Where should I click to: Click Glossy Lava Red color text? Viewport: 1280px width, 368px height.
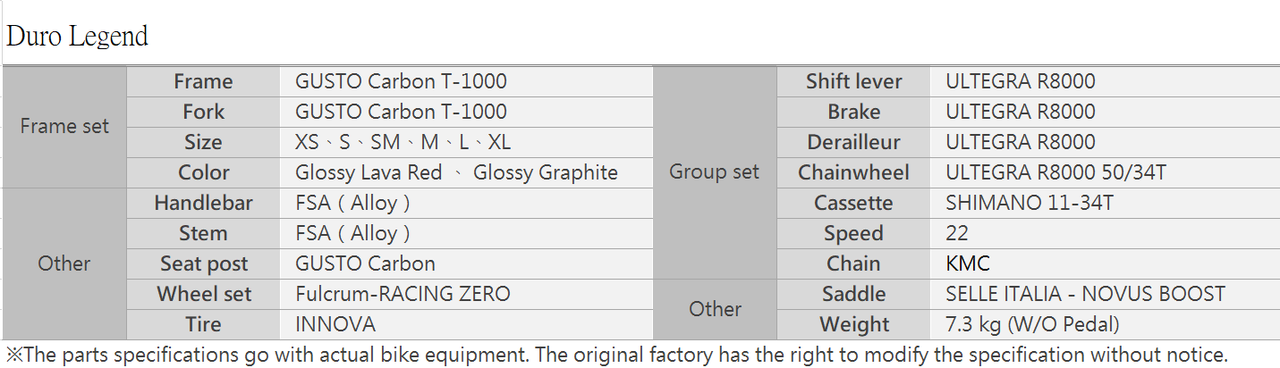(369, 172)
